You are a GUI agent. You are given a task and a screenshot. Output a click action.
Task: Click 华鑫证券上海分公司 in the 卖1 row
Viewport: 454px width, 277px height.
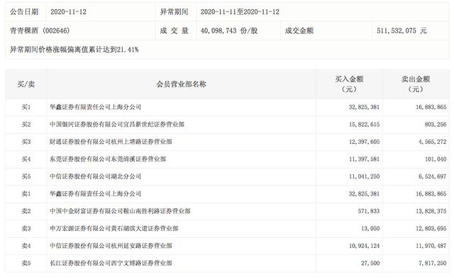pos(95,193)
